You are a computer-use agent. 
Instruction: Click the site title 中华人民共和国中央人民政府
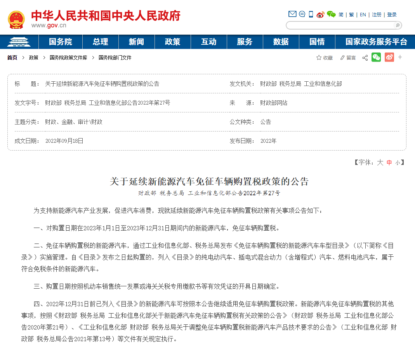click(x=106, y=16)
